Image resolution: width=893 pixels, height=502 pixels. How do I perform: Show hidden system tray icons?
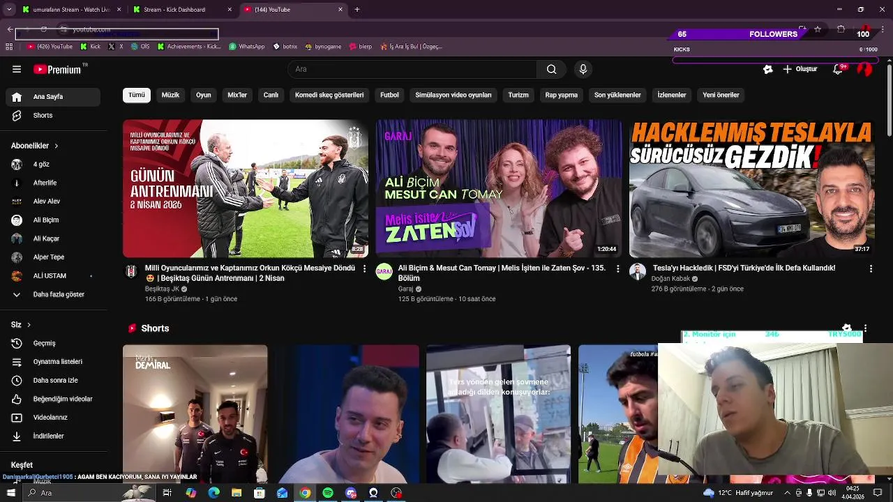(x=788, y=493)
